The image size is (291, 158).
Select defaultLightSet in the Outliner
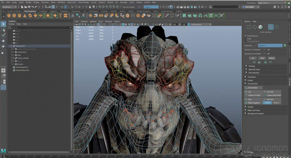[x=22, y=67]
